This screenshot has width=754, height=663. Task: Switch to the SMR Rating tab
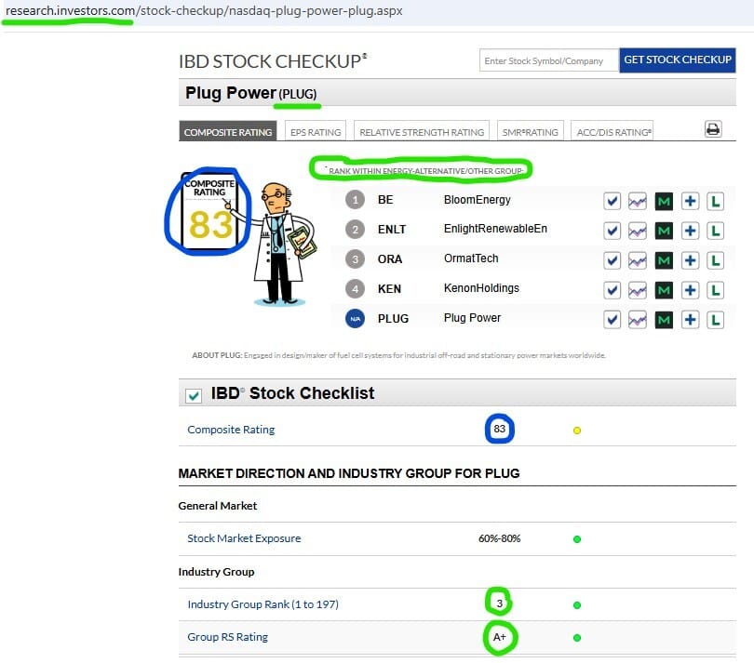coord(530,131)
